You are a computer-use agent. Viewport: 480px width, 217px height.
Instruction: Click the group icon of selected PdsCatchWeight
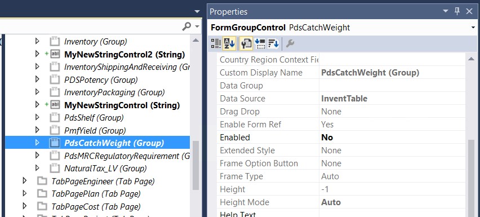pos(55,143)
